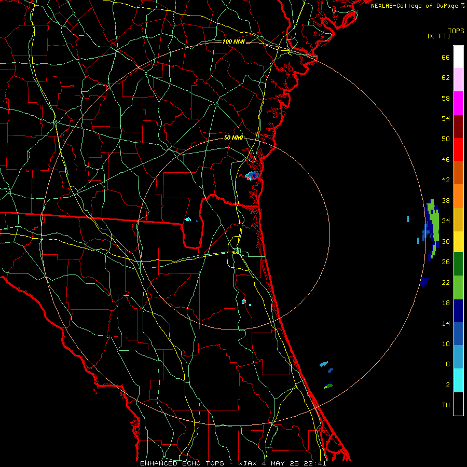467x467 pixels.
Task: Click the '50 NMI' range ring label
Action: (233, 138)
